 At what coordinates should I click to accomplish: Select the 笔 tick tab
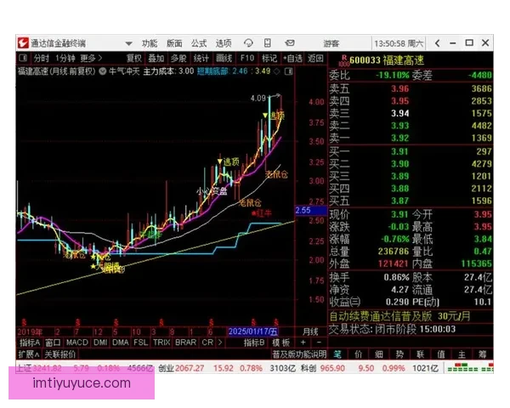click(337, 354)
